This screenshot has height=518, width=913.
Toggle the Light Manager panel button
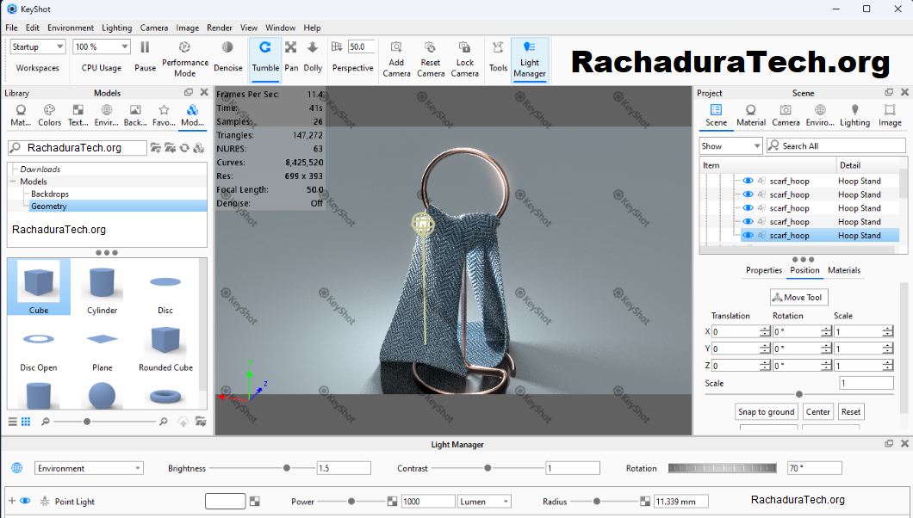[530, 59]
